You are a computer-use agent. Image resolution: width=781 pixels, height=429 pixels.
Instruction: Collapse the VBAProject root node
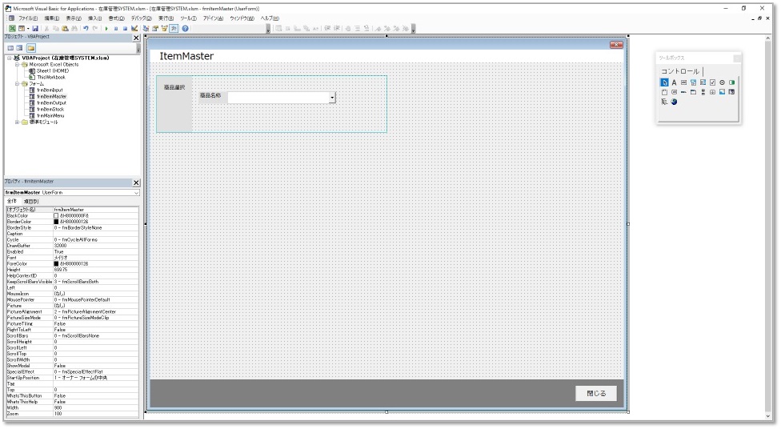click(10, 58)
